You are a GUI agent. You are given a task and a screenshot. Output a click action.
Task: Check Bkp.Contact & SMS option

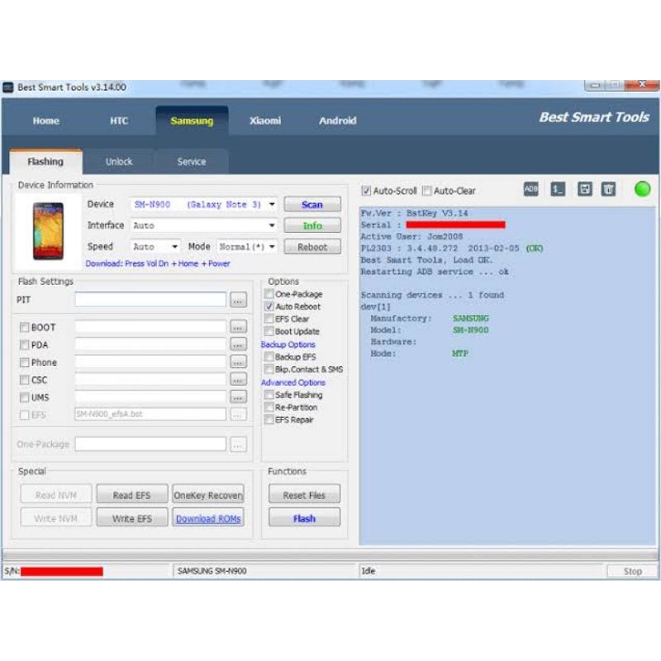point(269,369)
